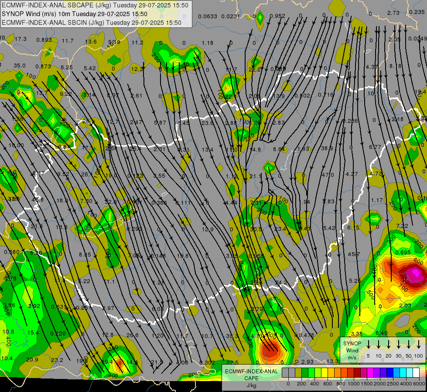Pick the dark maroon-red CAPE legend swatch
This screenshot has width=427, height=392.
coord(357,372)
